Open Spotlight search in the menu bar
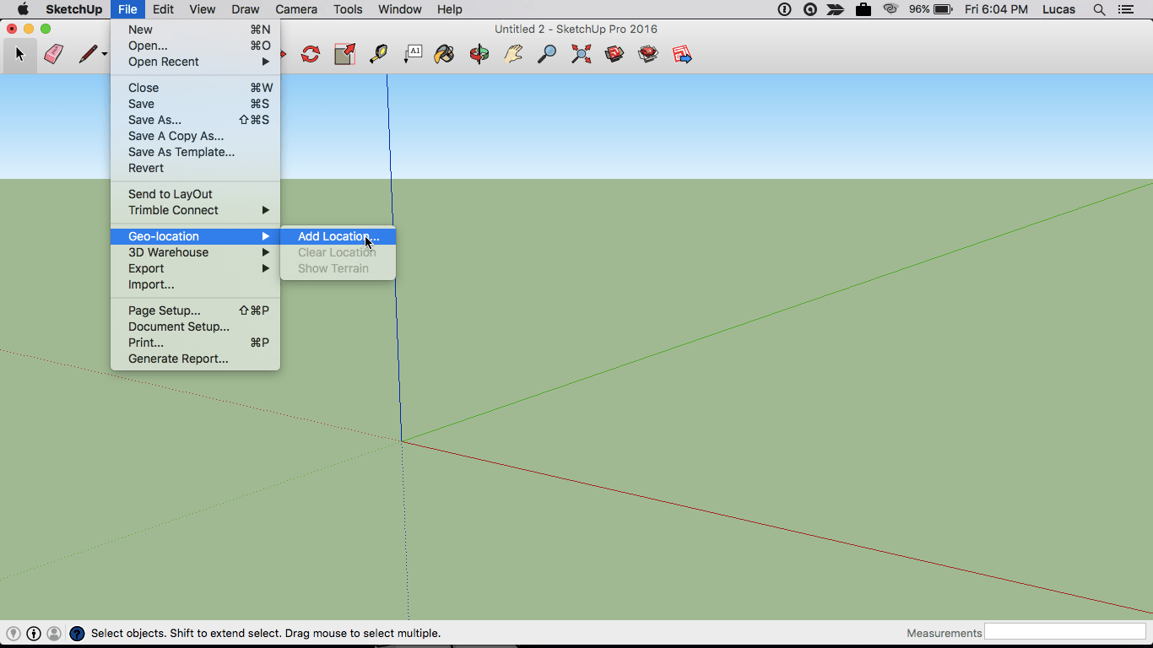The height and width of the screenshot is (648, 1153). coord(1099,9)
